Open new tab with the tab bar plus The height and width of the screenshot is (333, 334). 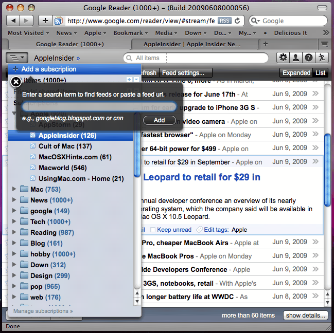click(266, 44)
